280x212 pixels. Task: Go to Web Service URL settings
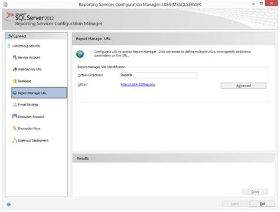[30, 69]
